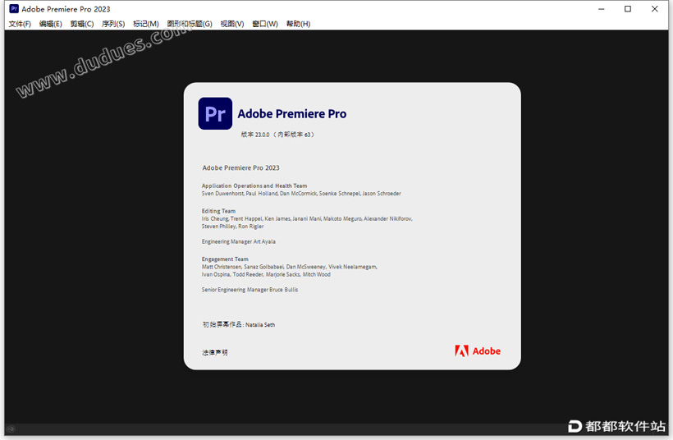The width and height of the screenshot is (673, 440).
Task: Open the 法律声明 legal notice link
Action: [x=215, y=352]
